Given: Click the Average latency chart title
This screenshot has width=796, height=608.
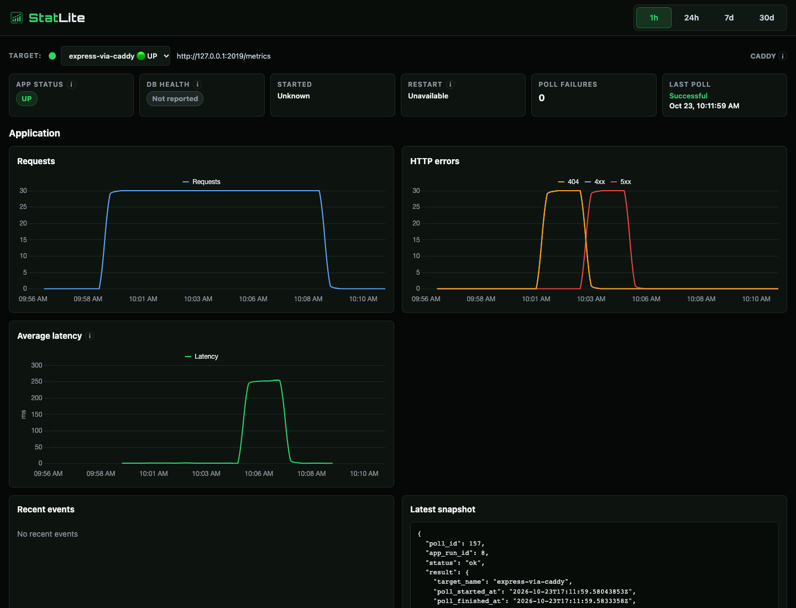Looking at the screenshot, I should [x=49, y=336].
